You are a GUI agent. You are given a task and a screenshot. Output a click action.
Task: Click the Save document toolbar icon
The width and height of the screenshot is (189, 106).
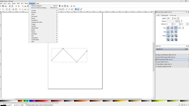click(x=3, y=6)
